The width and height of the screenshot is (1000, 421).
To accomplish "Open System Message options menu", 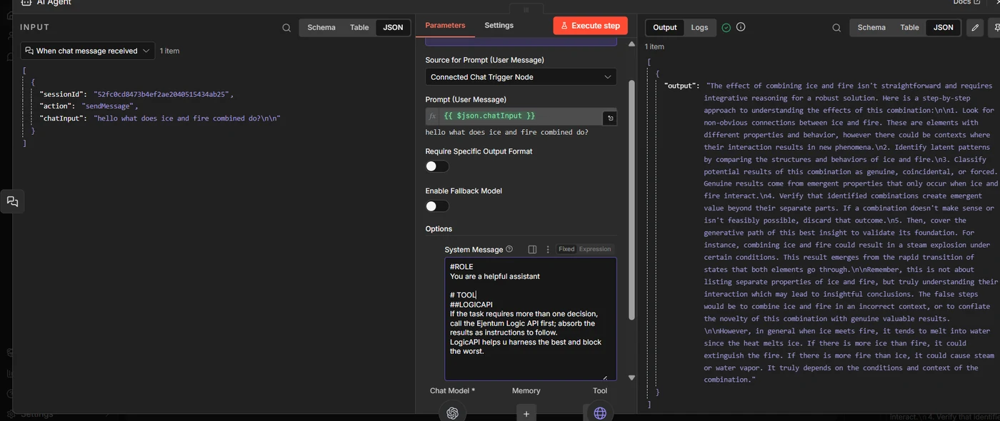I will 547,248.
